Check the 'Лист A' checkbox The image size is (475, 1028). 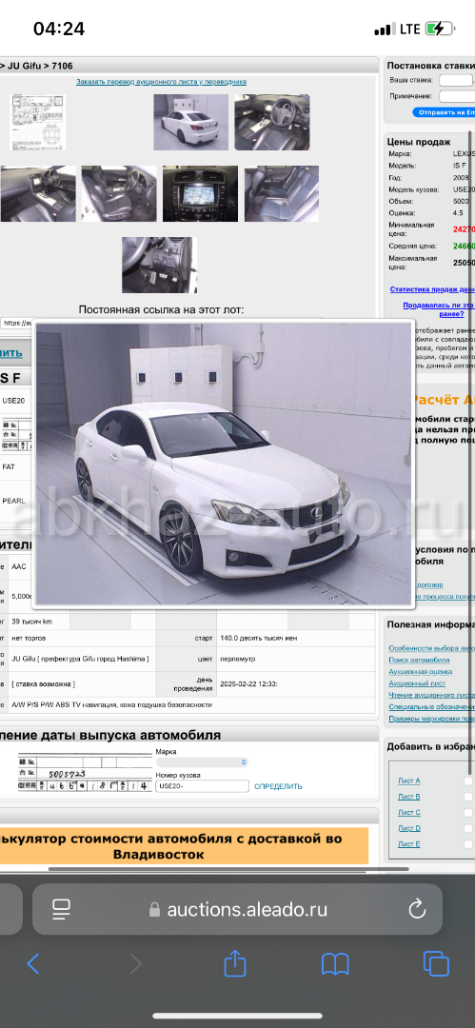[468, 781]
